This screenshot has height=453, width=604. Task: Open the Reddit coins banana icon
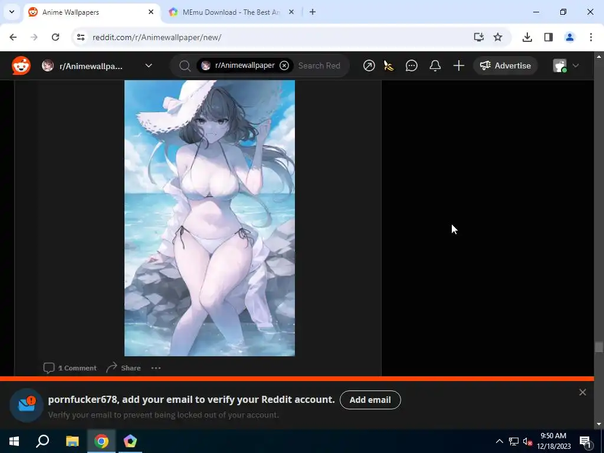pyautogui.click(x=389, y=66)
